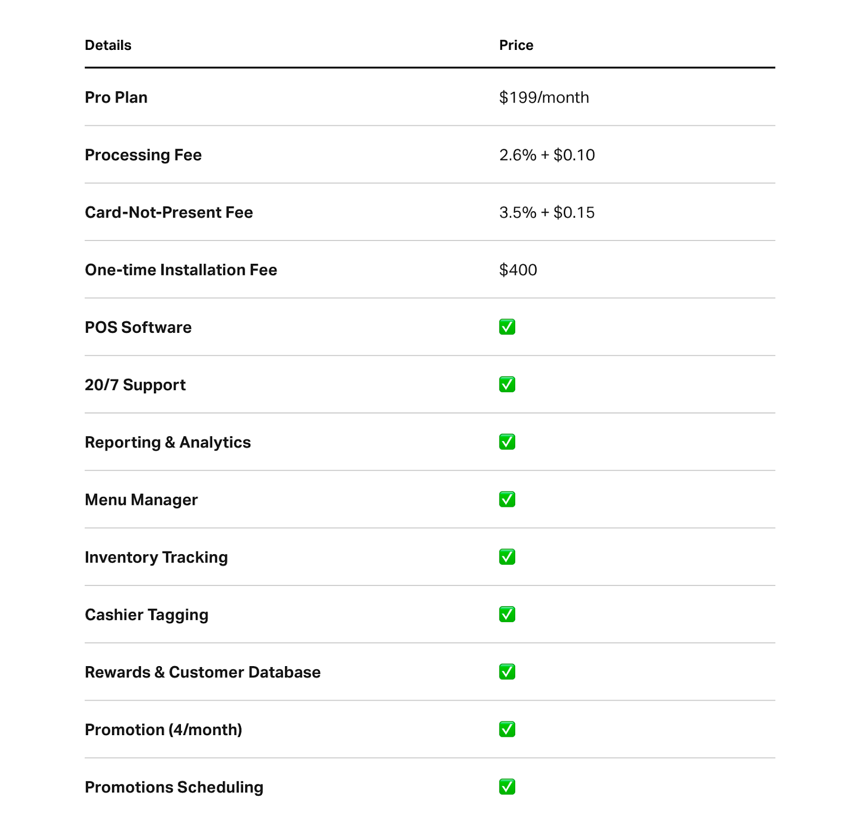Image resolution: width=849 pixels, height=836 pixels.
Task: Select the Menu Manager checkmark icon
Action: (x=507, y=499)
